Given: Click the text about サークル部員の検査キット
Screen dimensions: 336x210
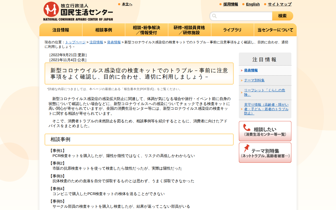Looking at the screenshot, I should point(121,206).
